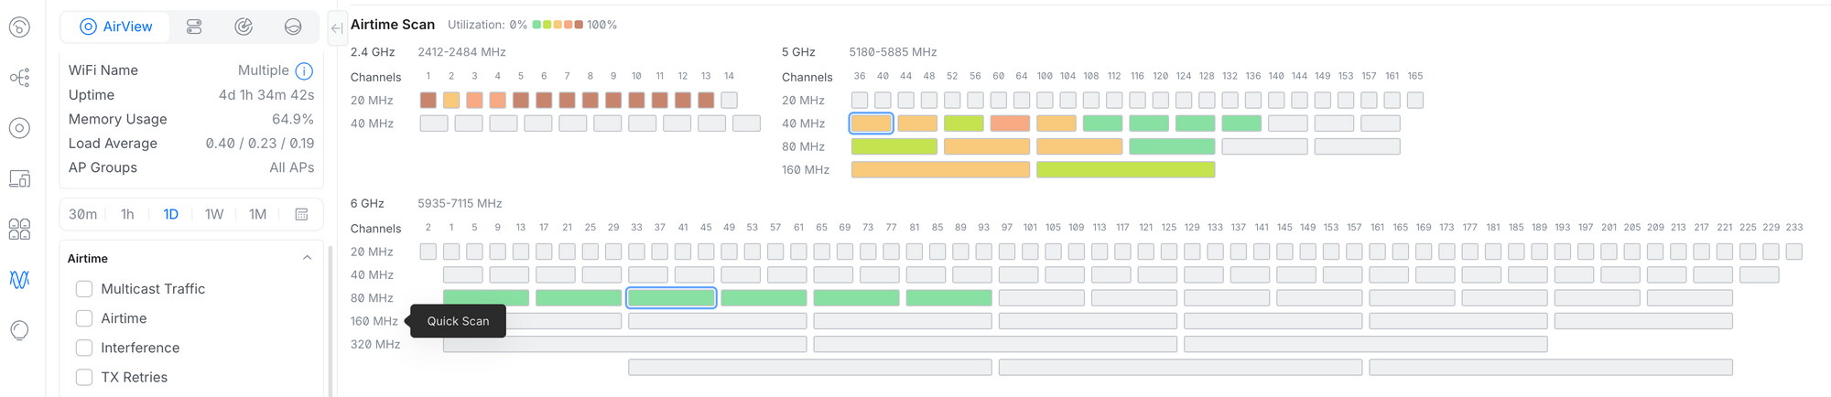1831x397 pixels.
Task: Choose the 30m time range
Action: click(x=82, y=214)
